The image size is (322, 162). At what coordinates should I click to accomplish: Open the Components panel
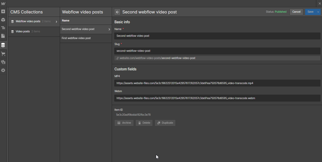(x=3, y=20)
